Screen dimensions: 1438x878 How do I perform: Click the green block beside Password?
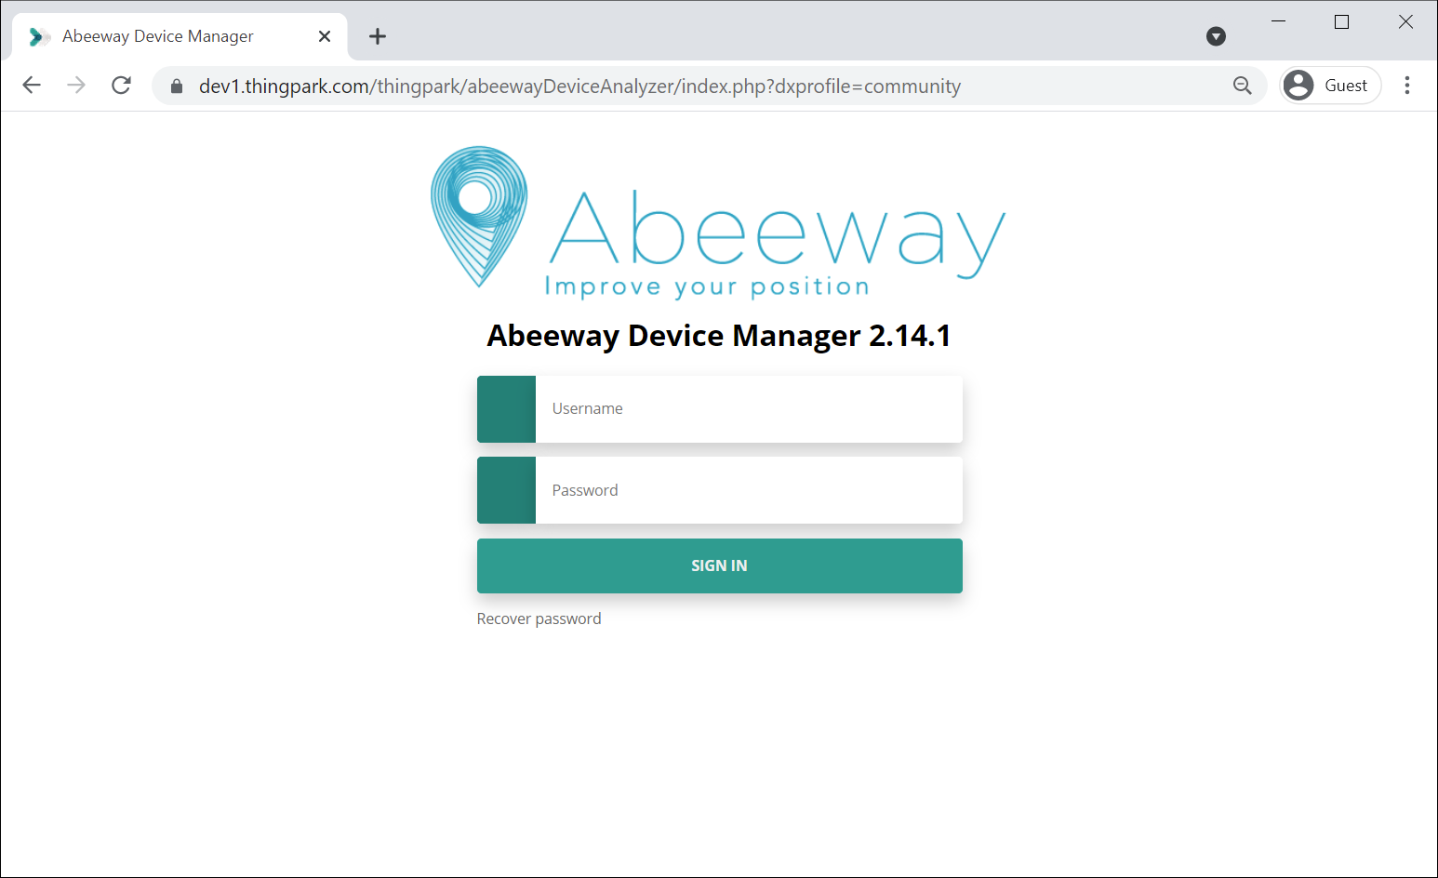(506, 490)
